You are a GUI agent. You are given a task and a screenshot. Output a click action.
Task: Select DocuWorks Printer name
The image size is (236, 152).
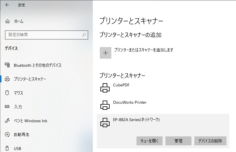pyautogui.click(x=130, y=102)
